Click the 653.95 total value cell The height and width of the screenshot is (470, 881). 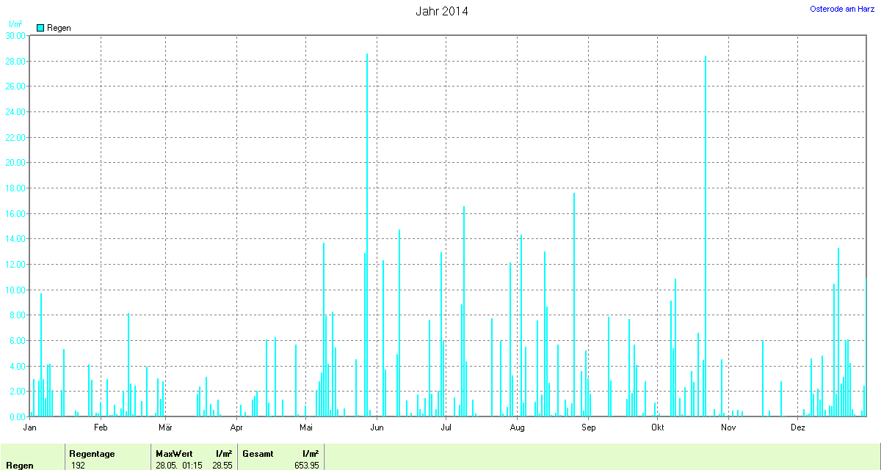306,466
